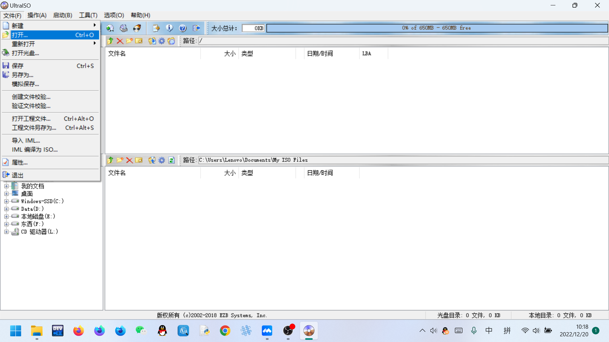Click the new folder icon in image toolbar

pyautogui.click(x=129, y=41)
